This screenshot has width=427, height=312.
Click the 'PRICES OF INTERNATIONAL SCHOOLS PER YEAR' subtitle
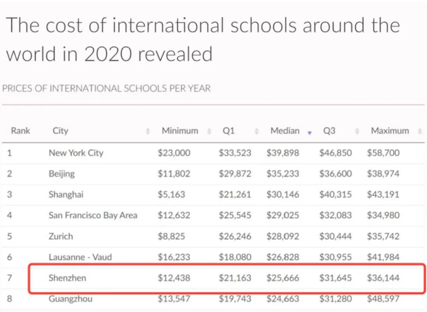pos(107,88)
